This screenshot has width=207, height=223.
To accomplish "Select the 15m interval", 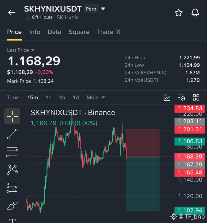I will click(x=33, y=98).
